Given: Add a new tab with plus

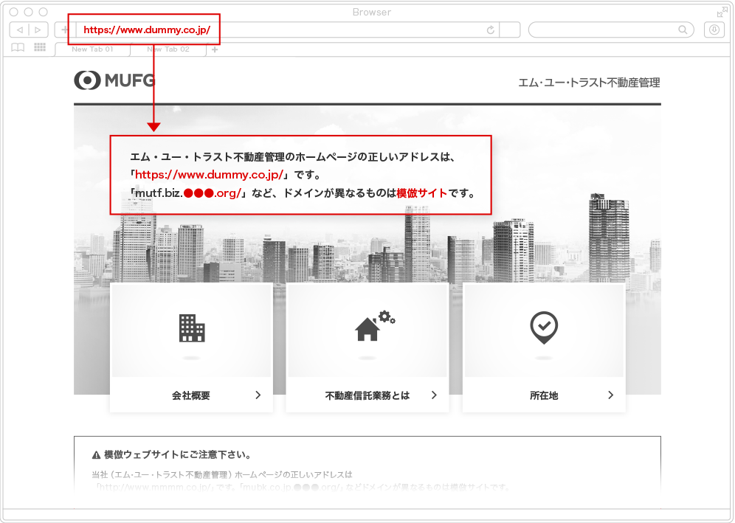Looking at the screenshot, I should (215, 49).
